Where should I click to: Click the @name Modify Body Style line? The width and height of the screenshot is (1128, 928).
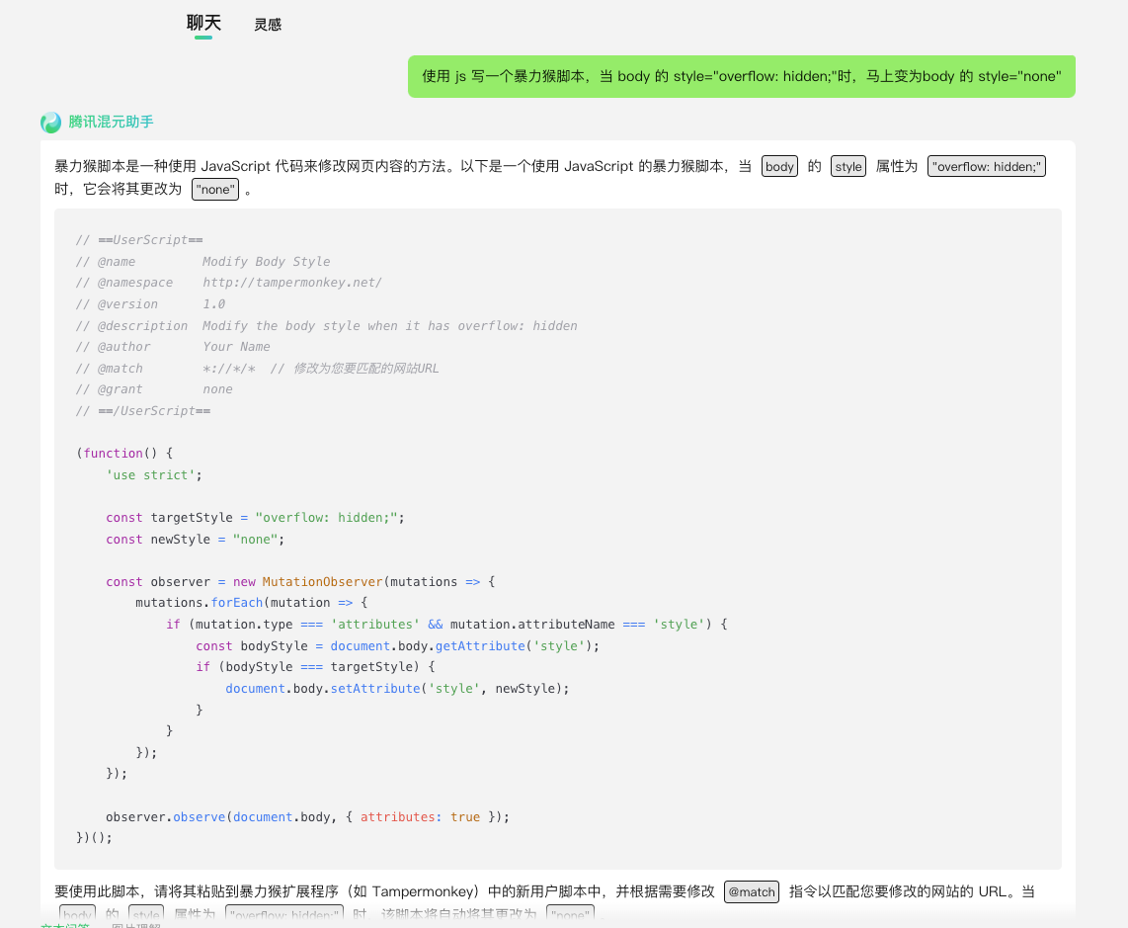point(202,261)
